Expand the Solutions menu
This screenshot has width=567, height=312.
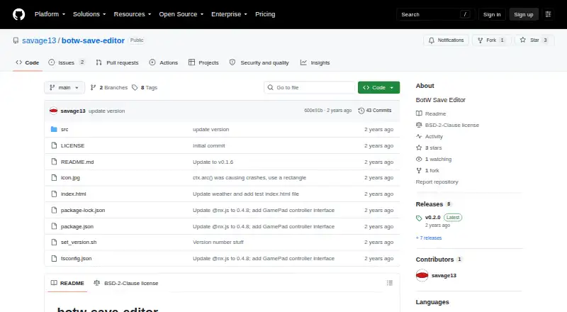point(89,14)
